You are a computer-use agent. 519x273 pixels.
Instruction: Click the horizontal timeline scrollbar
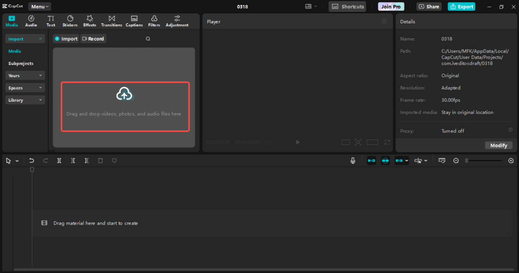tap(263, 270)
